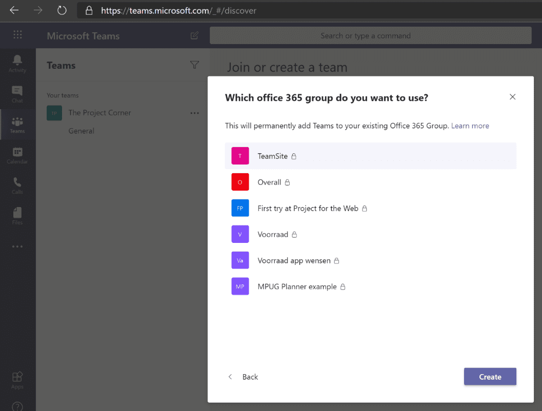The width and height of the screenshot is (542, 411).
Task: Open the General channel
Action: 81,131
